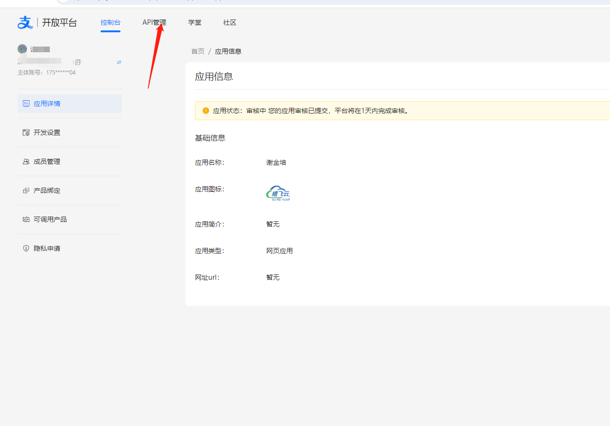Click the 可调用产品 box icon
610x426 pixels.
(26, 219)
